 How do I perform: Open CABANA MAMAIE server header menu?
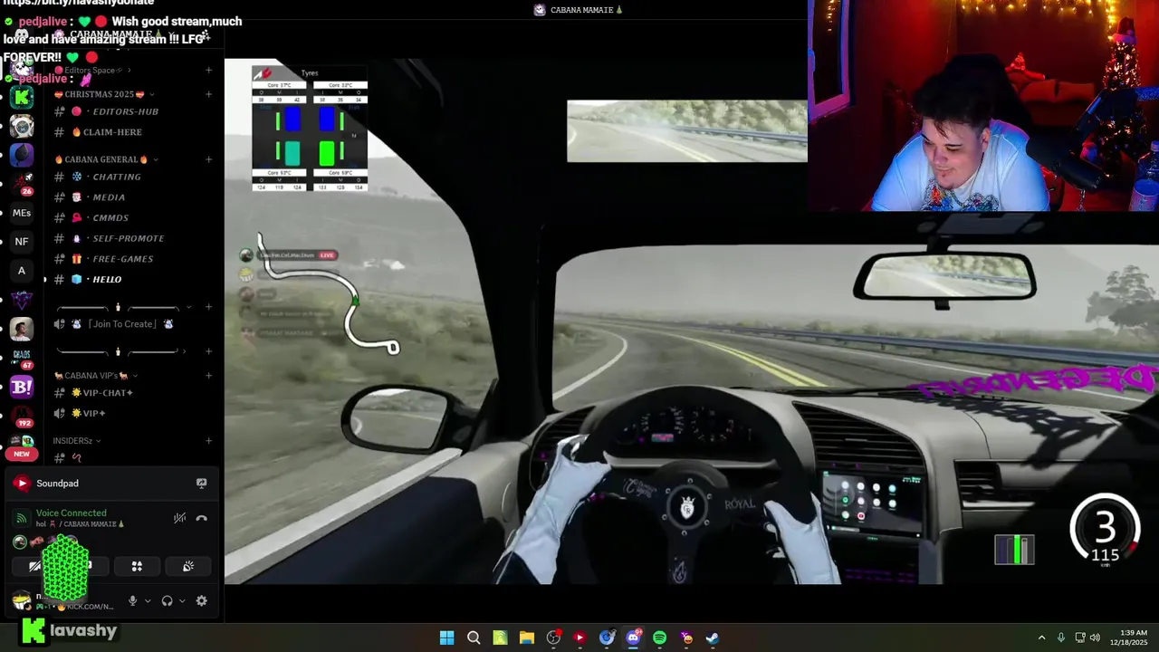[114, 34]
